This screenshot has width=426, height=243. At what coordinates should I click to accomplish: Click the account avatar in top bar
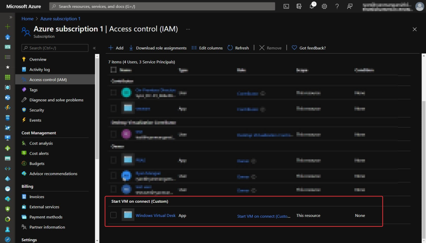[x=419, y=6]
